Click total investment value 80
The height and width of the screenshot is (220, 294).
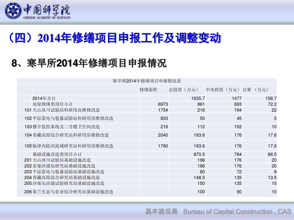click(x=202, y=172)
